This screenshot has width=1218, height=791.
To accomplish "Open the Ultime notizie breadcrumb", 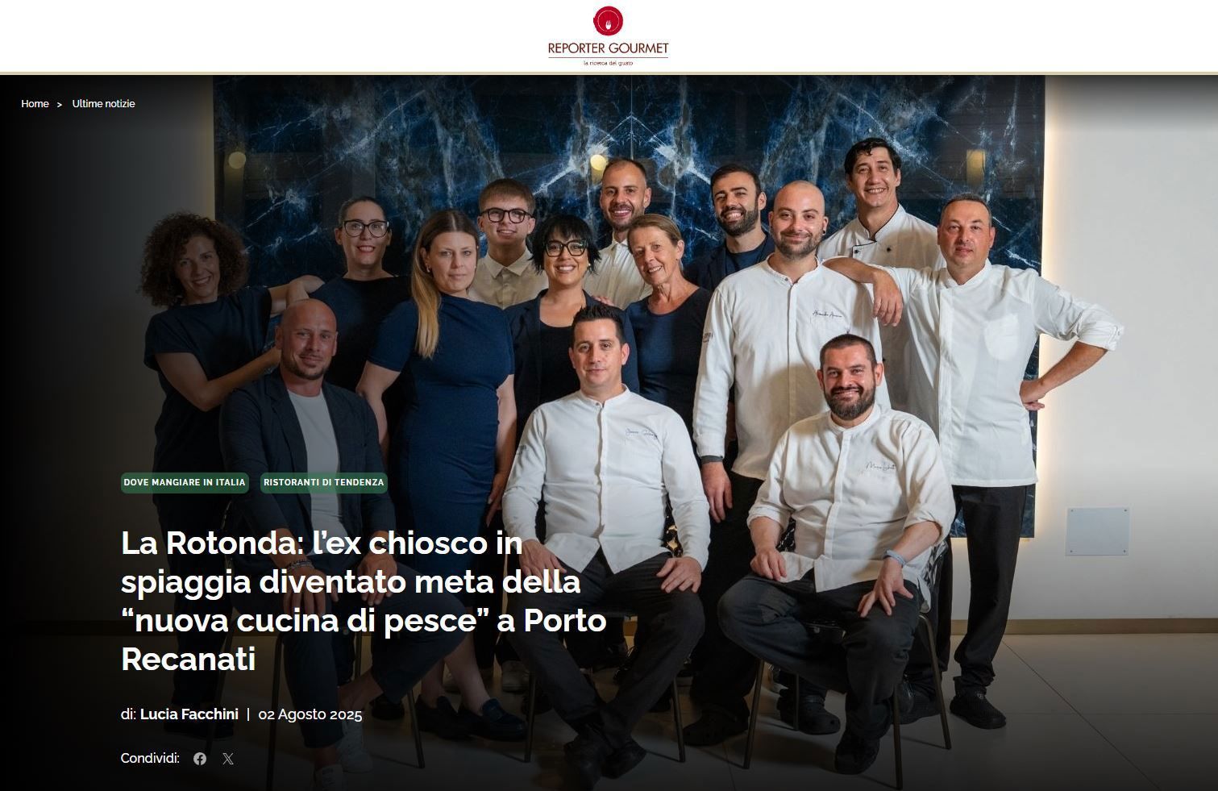I will pyautogui.click(x=103, y=104).
